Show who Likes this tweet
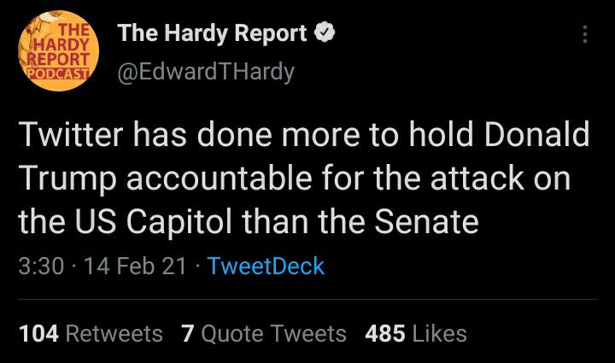Viewport: 615px width, 363px height. pos(439,333)
